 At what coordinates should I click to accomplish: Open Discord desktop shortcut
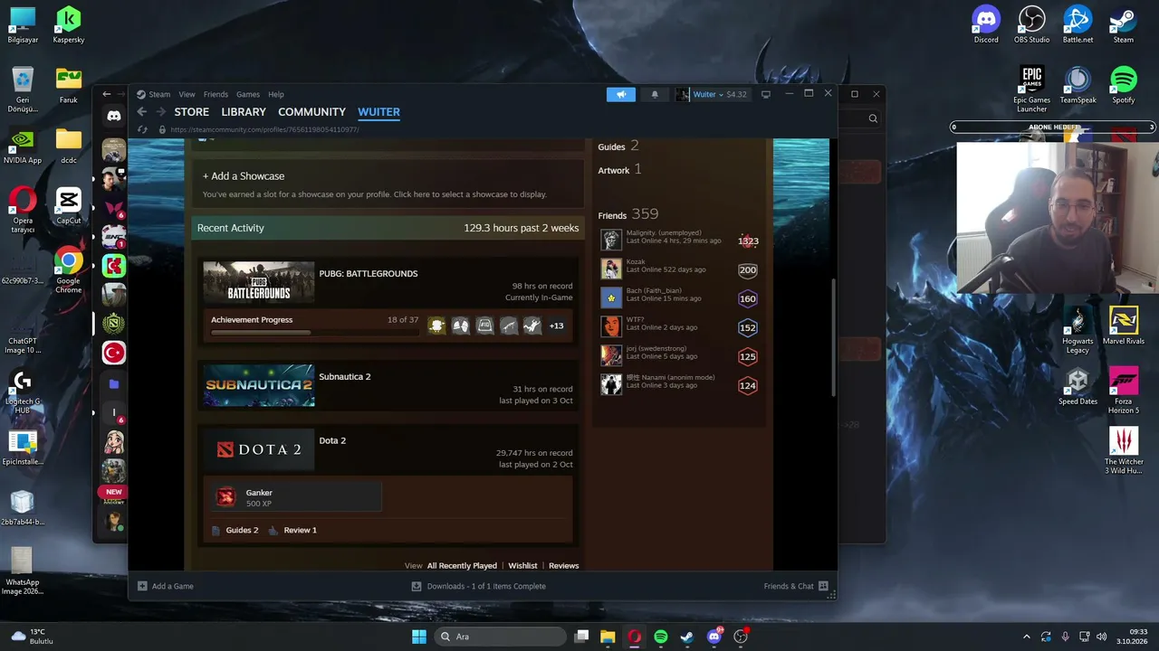[986, 24]
